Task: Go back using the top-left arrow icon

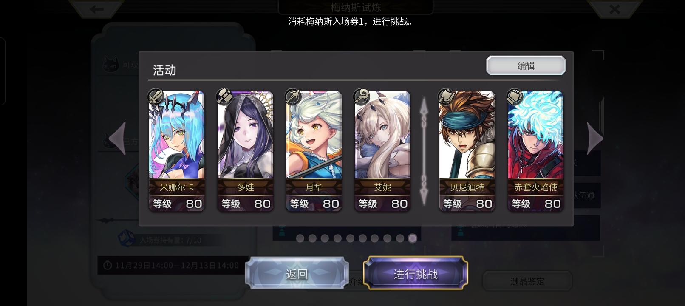Action: click(x=97, y=9)
